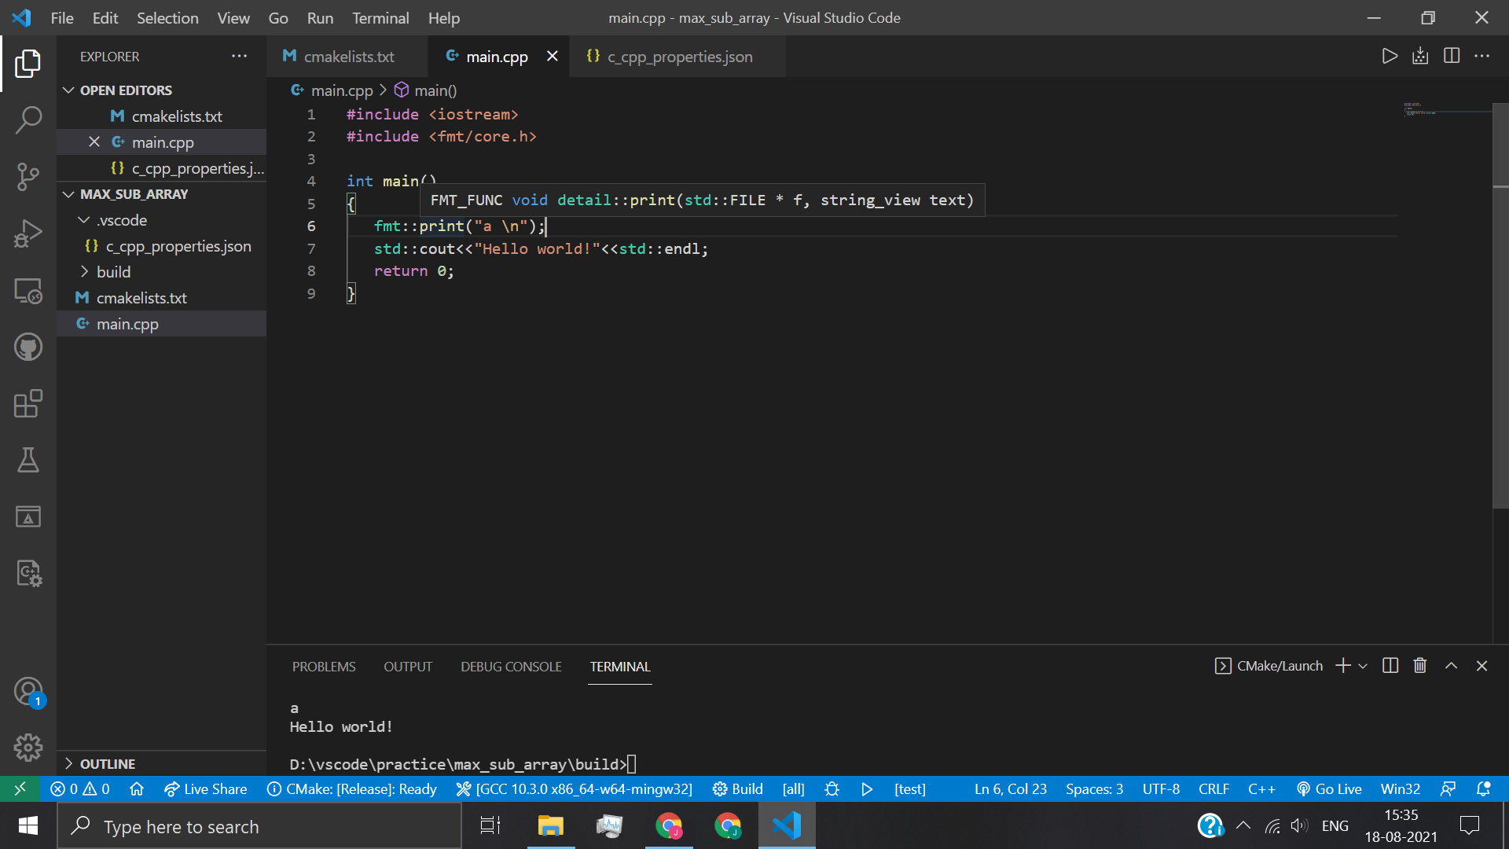
Task: Open the Testing view
Action: 28,461
